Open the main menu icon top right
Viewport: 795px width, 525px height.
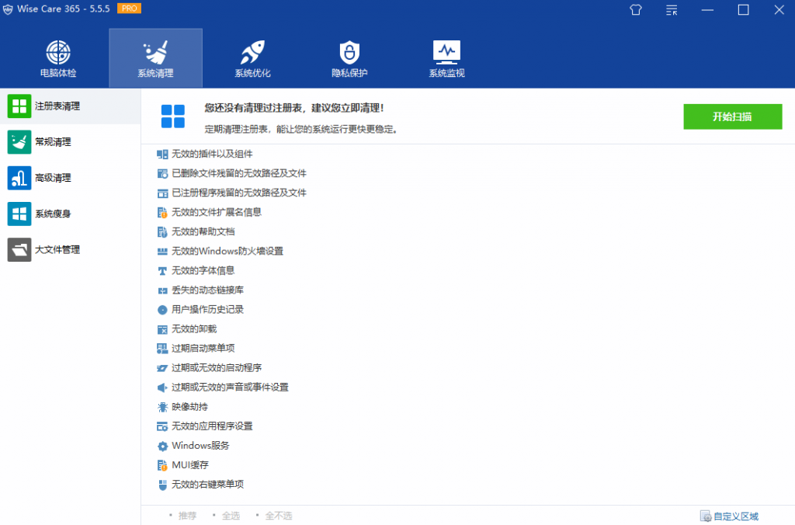(670, 10)
